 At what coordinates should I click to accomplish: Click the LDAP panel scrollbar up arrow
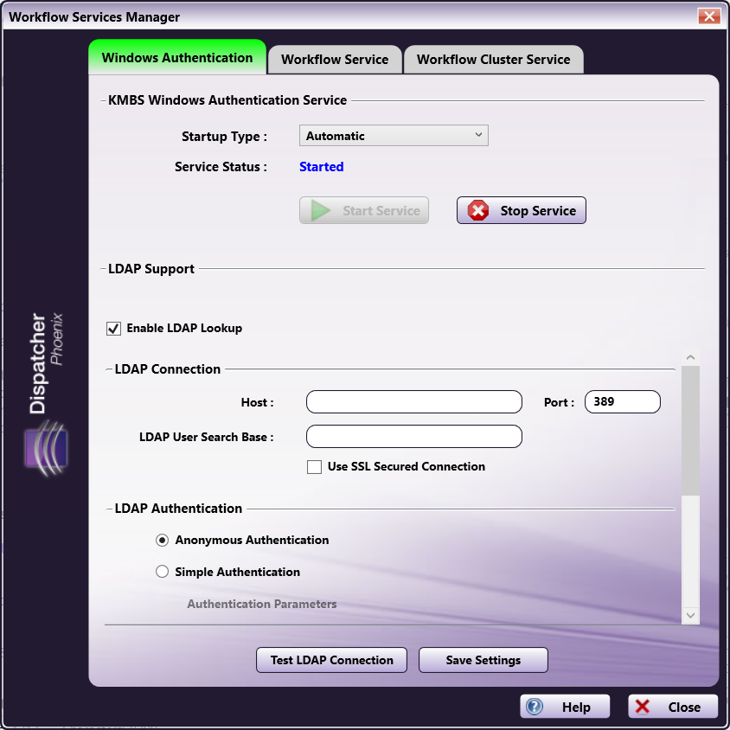pyautogui.click(x=690, y=357)
